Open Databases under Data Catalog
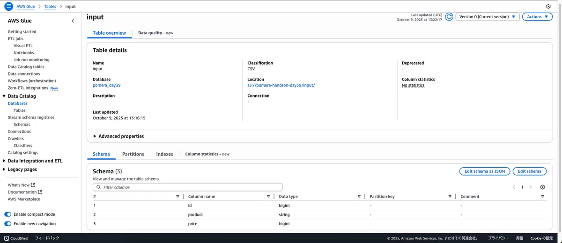Image resolution: width=562 pixels, height=243 pixels. coord(18,103)
